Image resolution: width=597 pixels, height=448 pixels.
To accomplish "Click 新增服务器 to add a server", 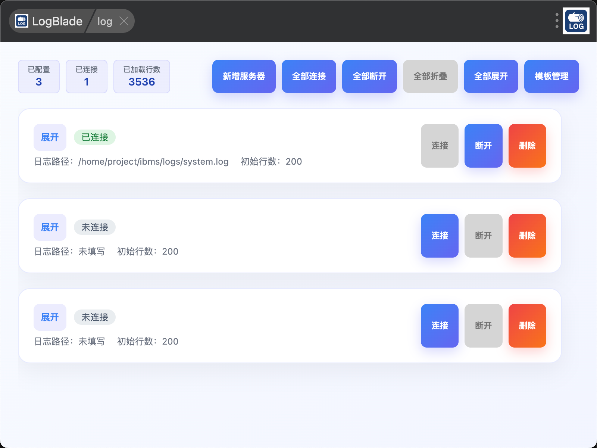I will coord(244,76).
